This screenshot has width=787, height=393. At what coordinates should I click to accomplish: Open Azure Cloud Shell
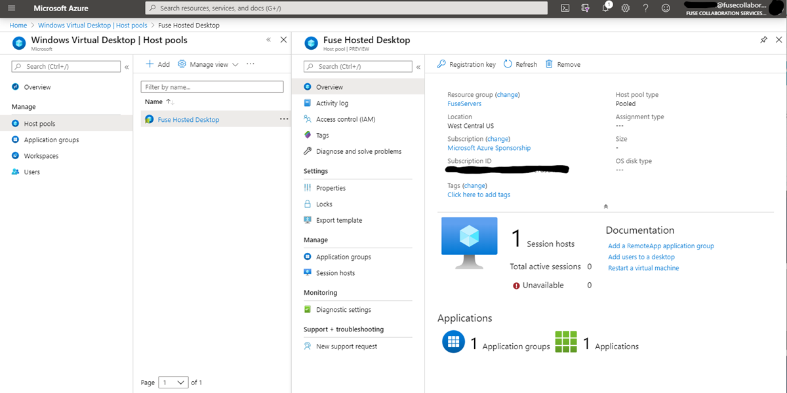click(x=565, y=9)
